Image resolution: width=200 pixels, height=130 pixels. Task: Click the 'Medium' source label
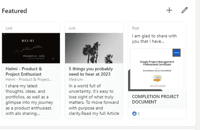(76, 79)
